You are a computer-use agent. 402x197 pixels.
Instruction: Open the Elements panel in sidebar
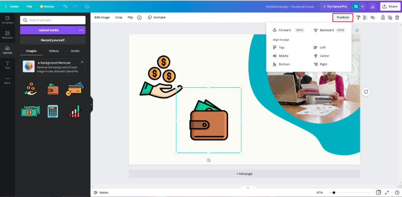pos(7,35)
